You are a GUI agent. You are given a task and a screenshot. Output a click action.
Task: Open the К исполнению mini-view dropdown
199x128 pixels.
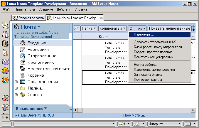pyautogui.click(x=45, y=108)
